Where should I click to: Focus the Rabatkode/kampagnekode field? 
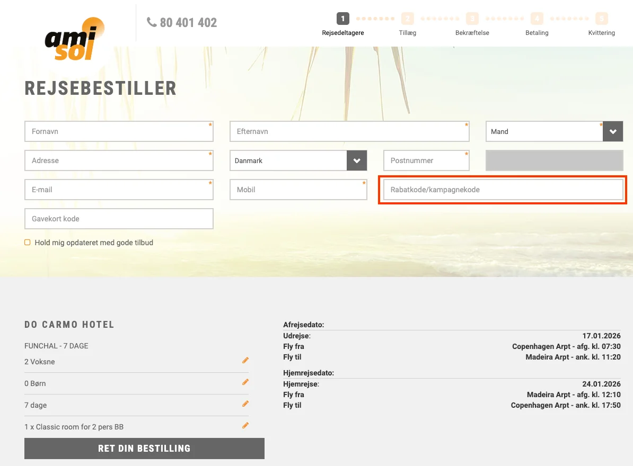point(503,190)
